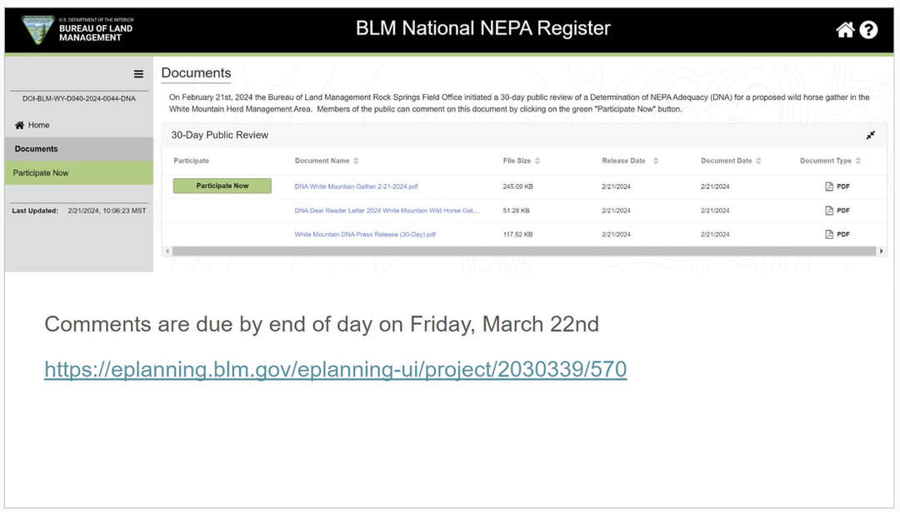900x512 pixels.
Task: Open DNA White Mountain Gather 2-21-2024.pdf link
Action: tap(356, 186)
